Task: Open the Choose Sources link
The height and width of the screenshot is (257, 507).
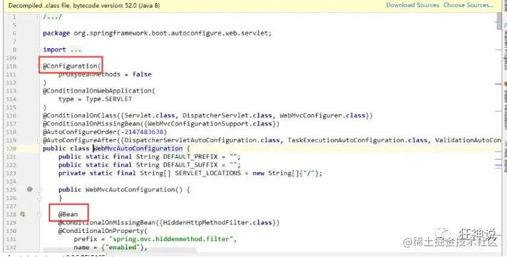Action: point(468,5)
